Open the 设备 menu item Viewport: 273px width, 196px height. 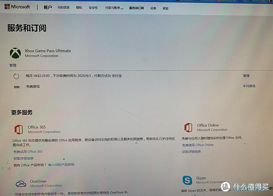pos(153,8)
